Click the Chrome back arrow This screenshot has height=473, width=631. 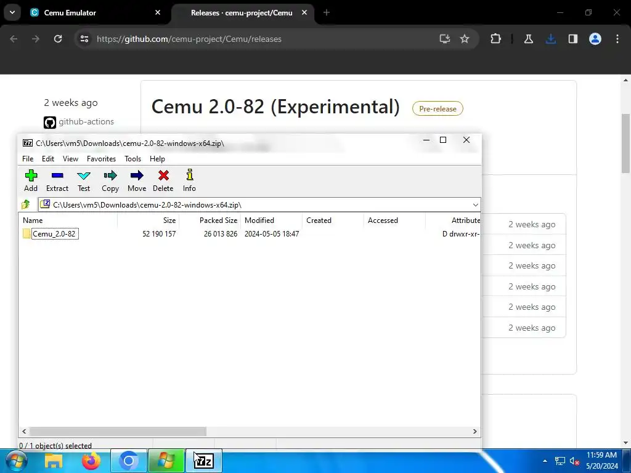pyautogui.click(x=14, y=39)
